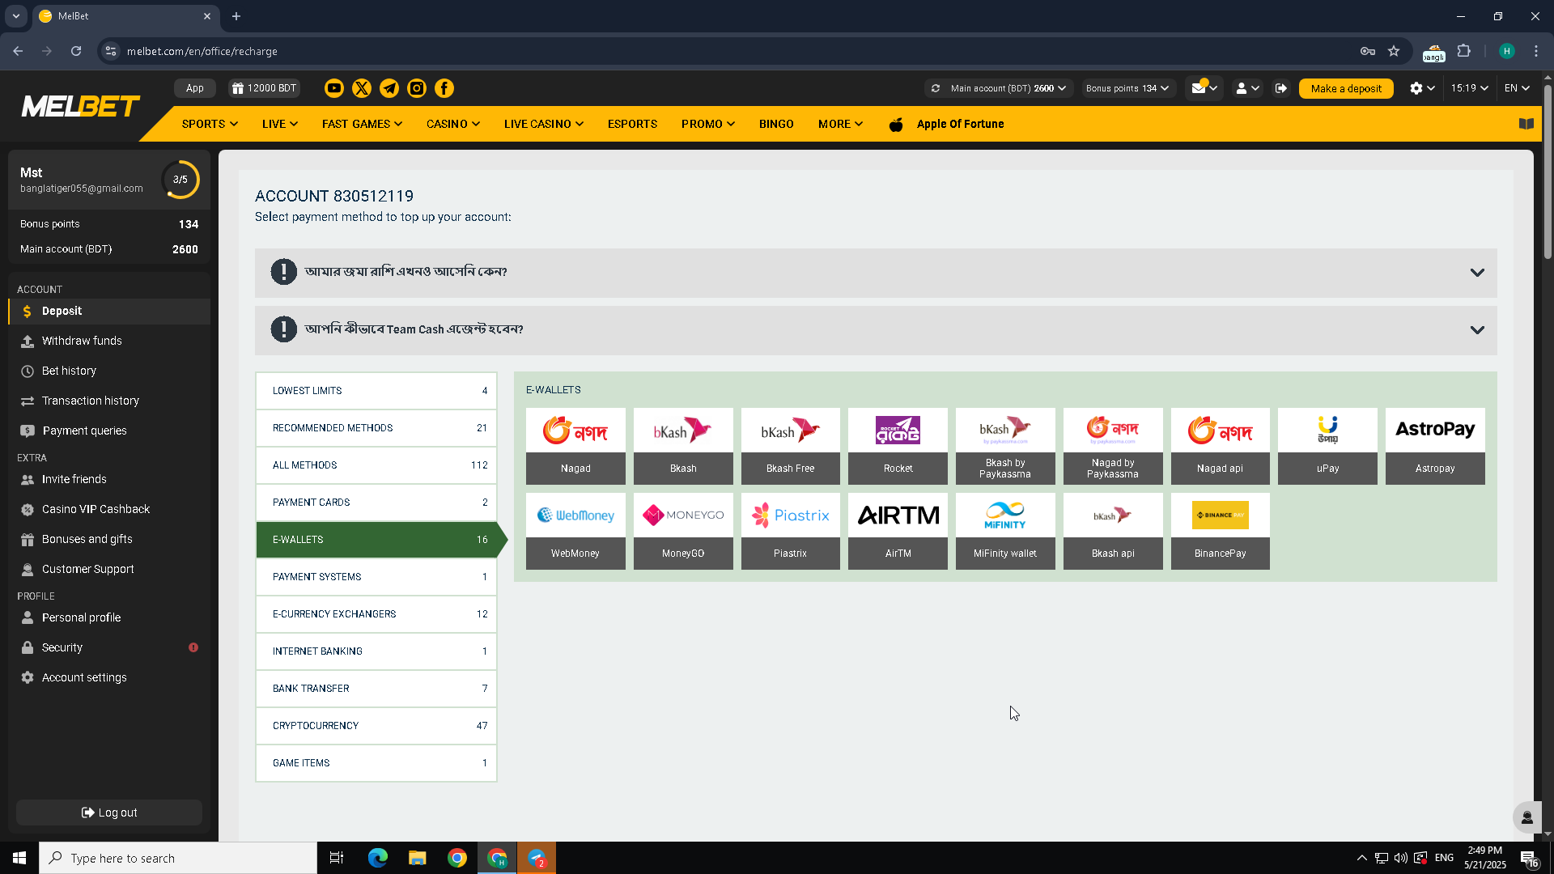
Task: Select the Bkash payment method
Action: click(x=683, y=446)
